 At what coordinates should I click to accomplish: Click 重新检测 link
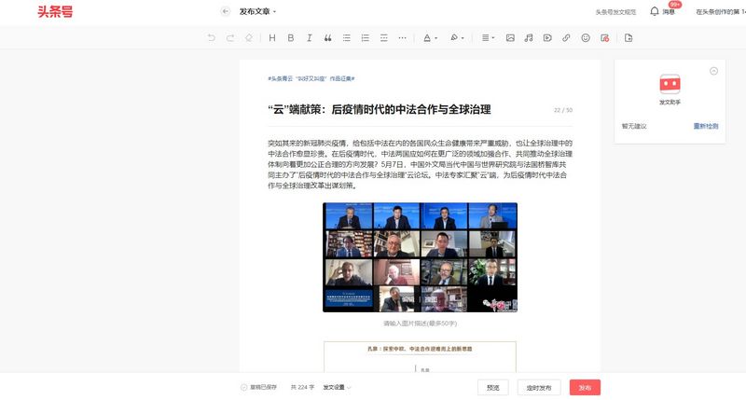click(706, 126)
